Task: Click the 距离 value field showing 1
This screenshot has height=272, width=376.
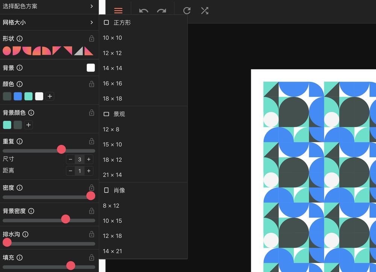Action: tap(80, 171)
